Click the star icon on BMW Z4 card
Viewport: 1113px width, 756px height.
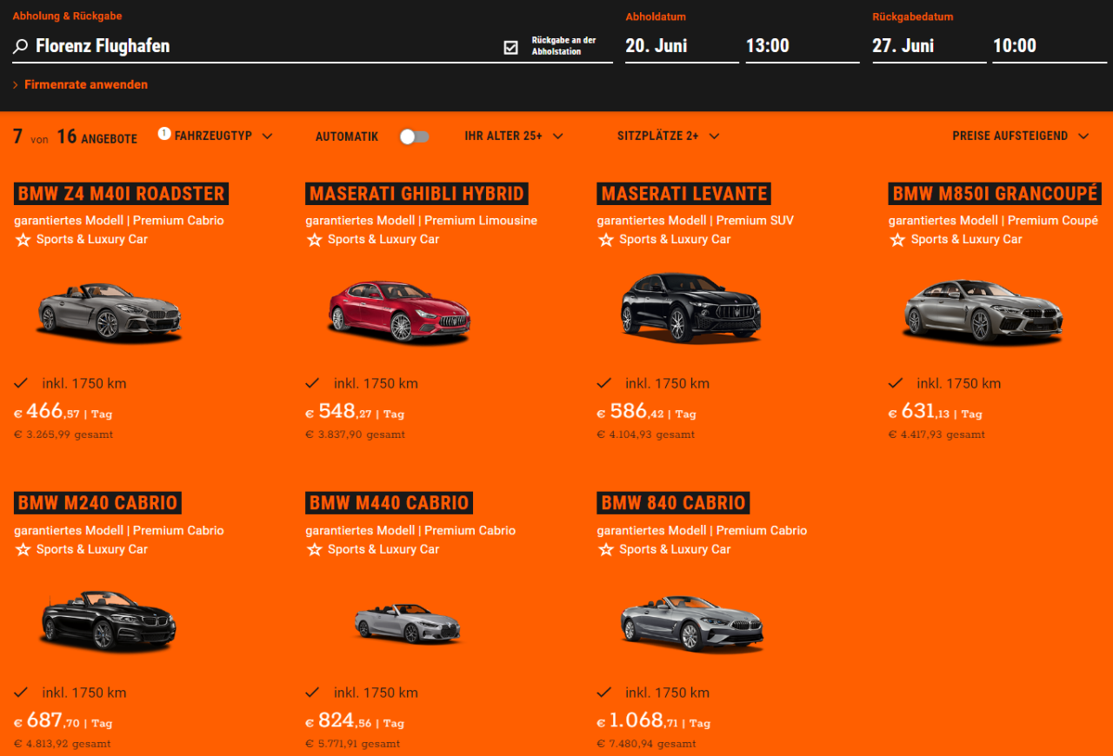click(x=23, y=239)
